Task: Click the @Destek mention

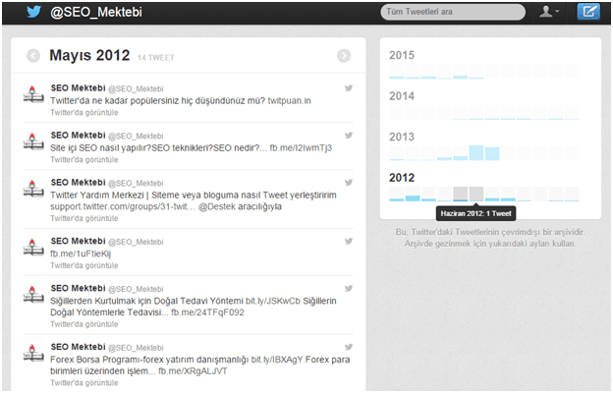Action: (x=216, y=207)
